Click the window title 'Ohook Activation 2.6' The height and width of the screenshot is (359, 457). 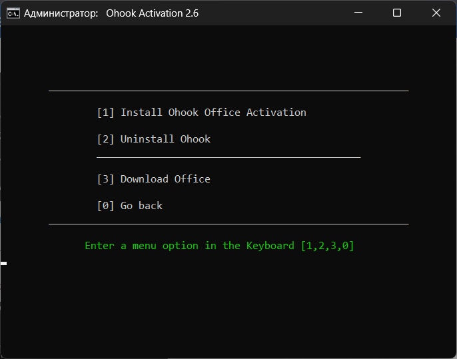[x=152, y=13]
